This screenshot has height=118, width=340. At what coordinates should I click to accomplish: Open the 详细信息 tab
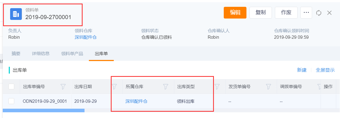tap(41, 53)
